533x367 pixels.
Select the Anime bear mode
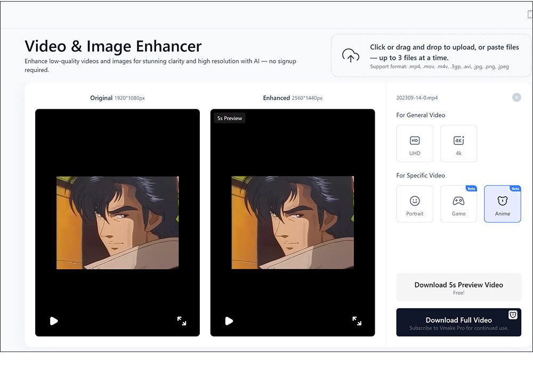[502, 204]
